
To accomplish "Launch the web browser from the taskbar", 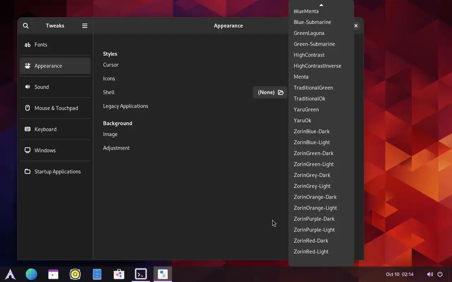I will 31,274.
